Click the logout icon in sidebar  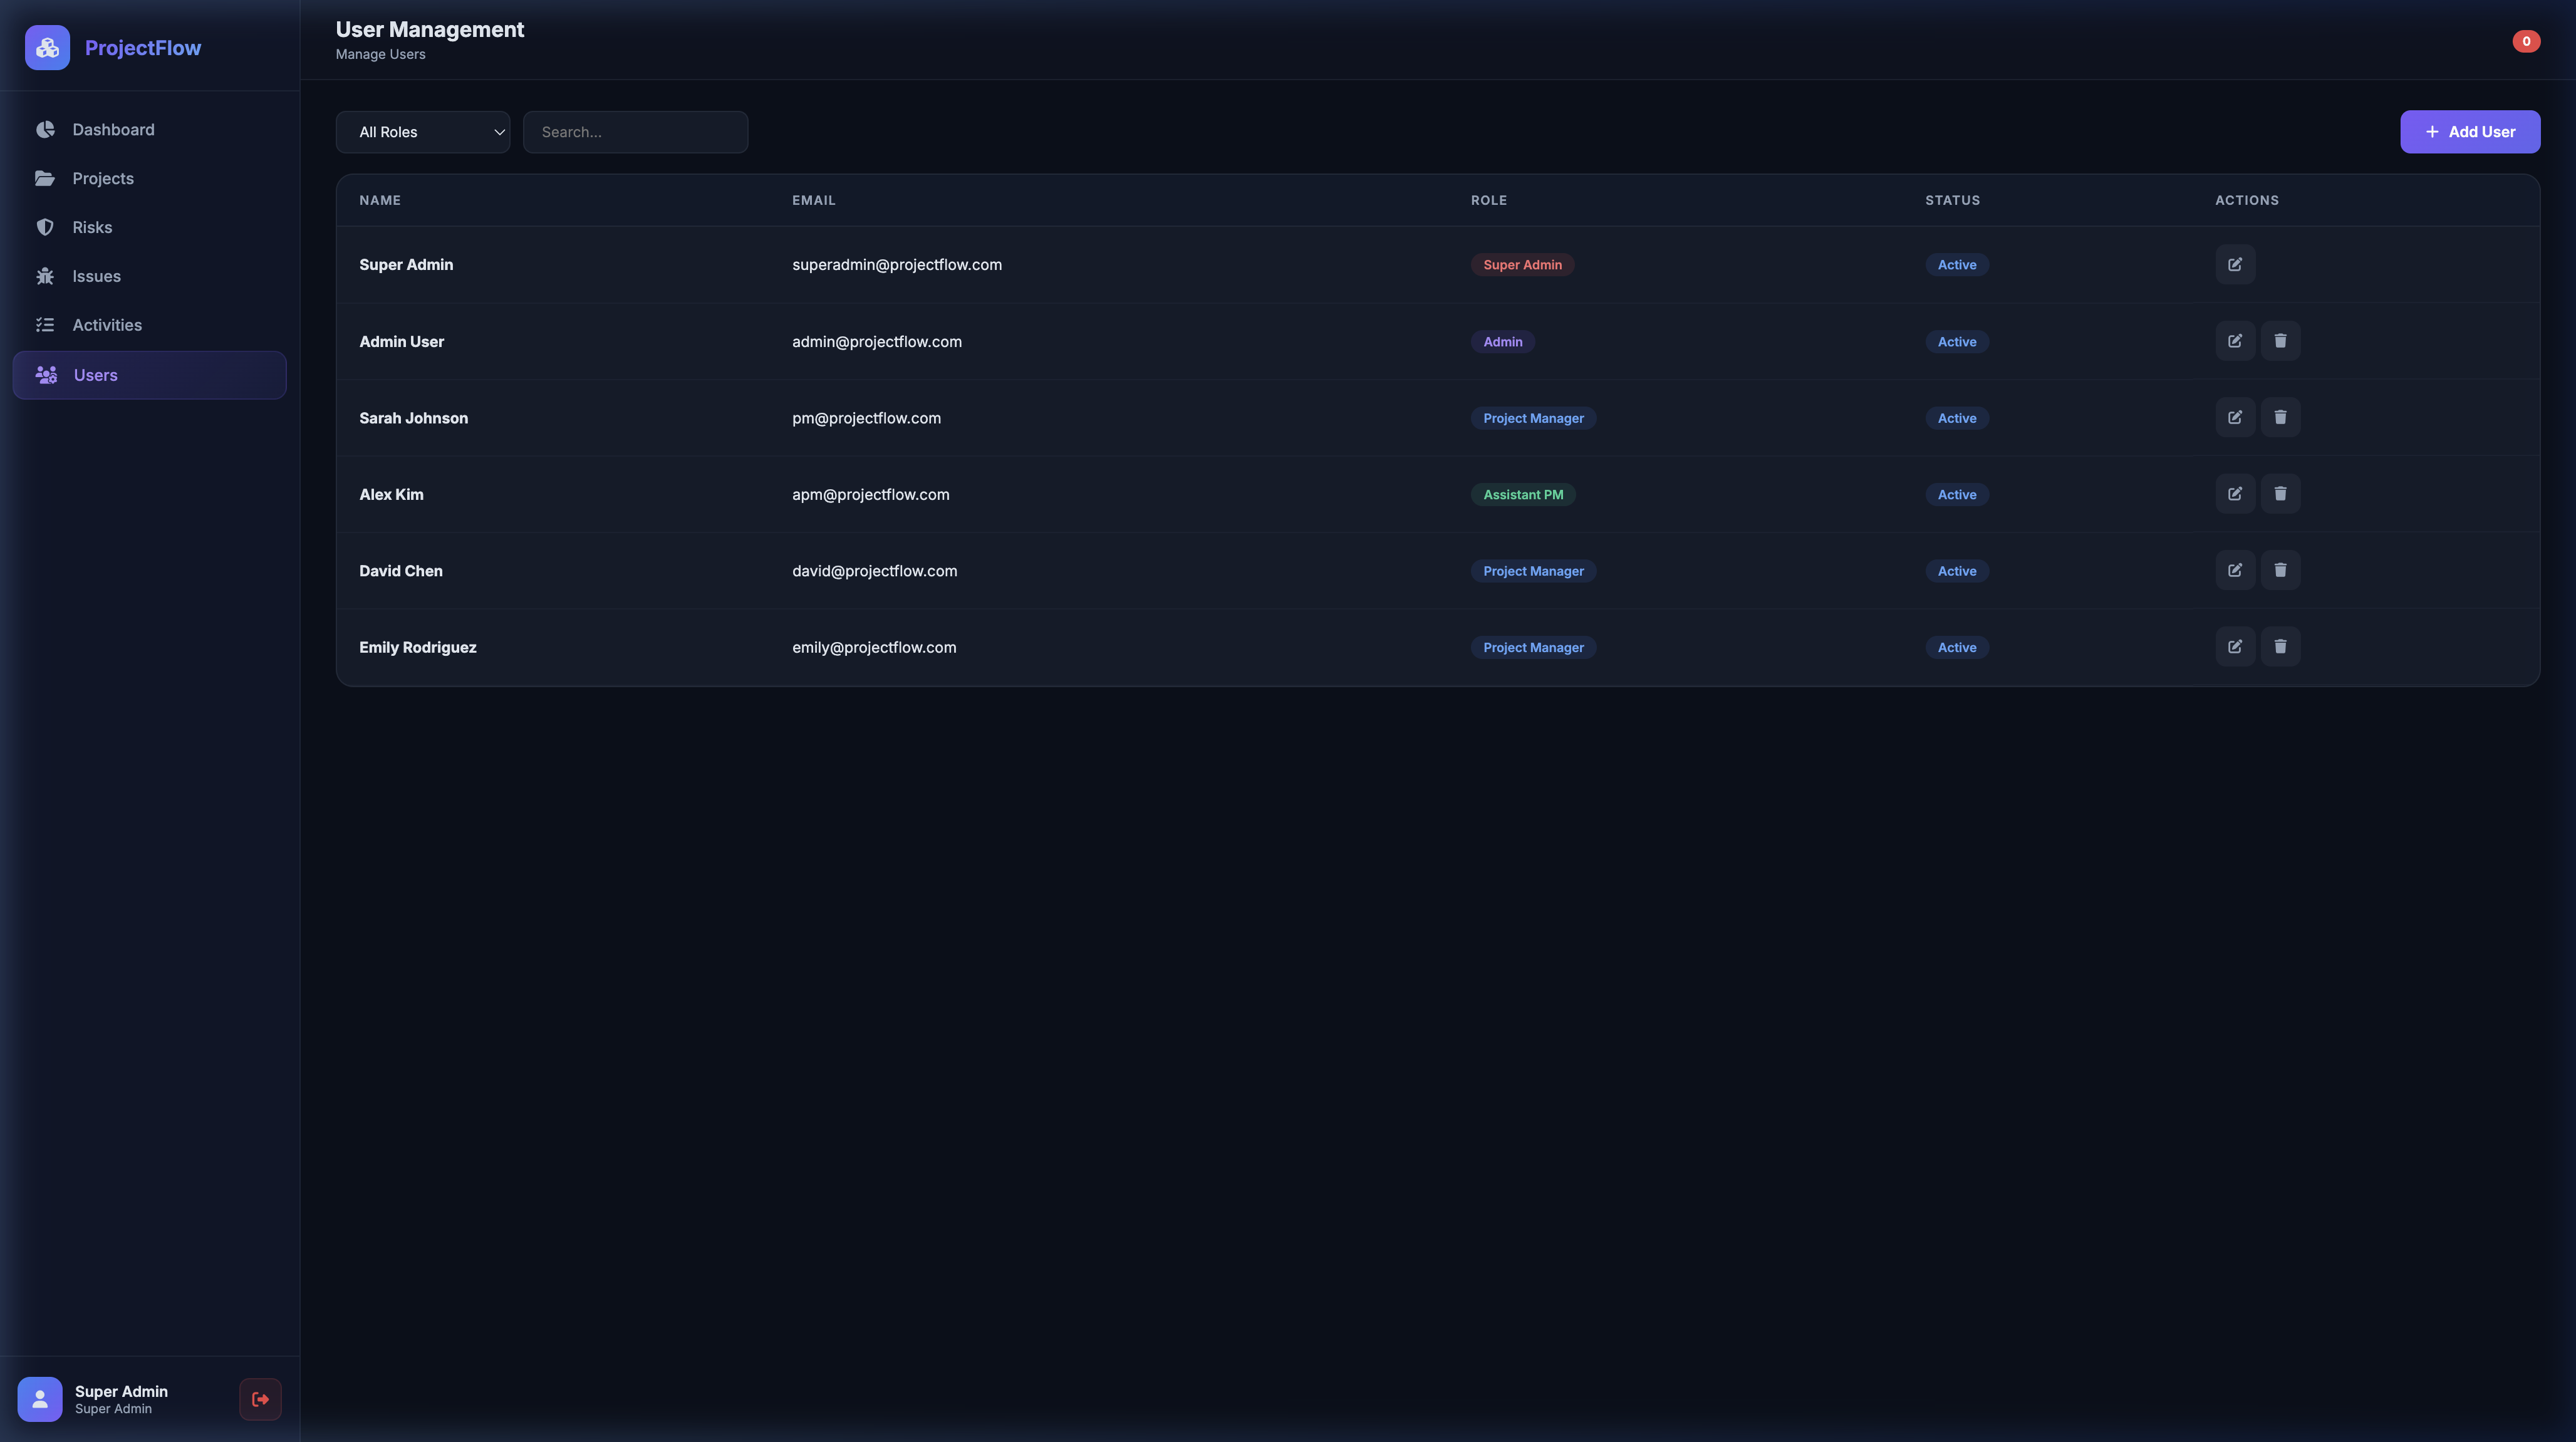point(260,1399)
